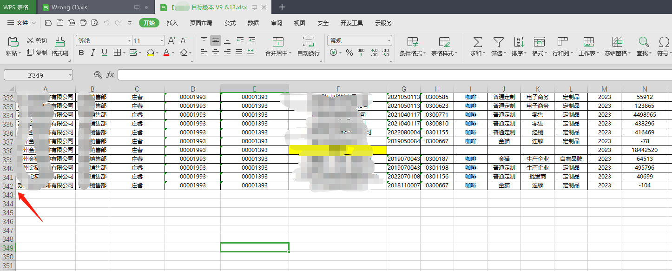Open Print Preview icon
672x271 pixels.
point(95,23)
